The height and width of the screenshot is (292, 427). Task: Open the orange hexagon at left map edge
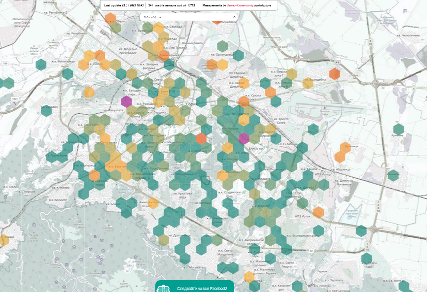click(x=3, y=240)
